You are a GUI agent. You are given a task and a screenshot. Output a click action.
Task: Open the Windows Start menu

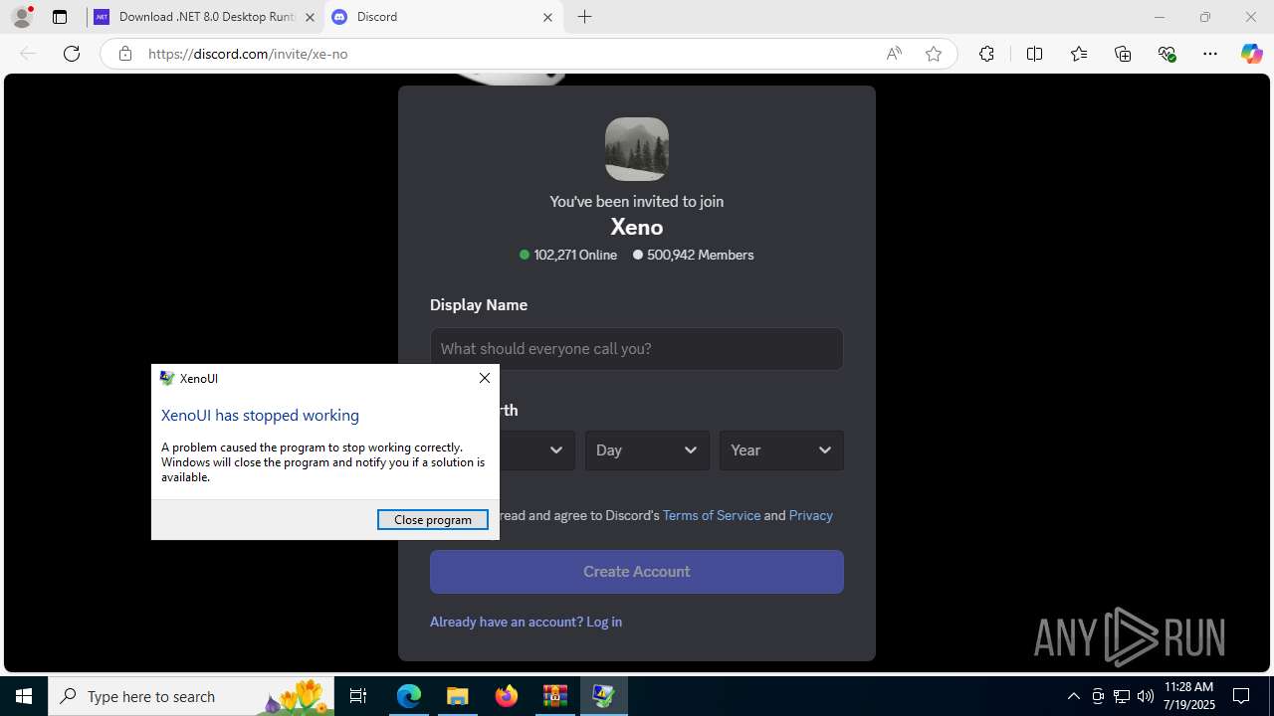point(24,696)
